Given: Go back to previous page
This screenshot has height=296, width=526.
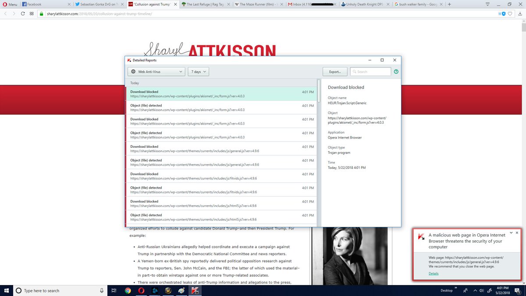Looking at the screenshot, I should [x=5, y=13].
